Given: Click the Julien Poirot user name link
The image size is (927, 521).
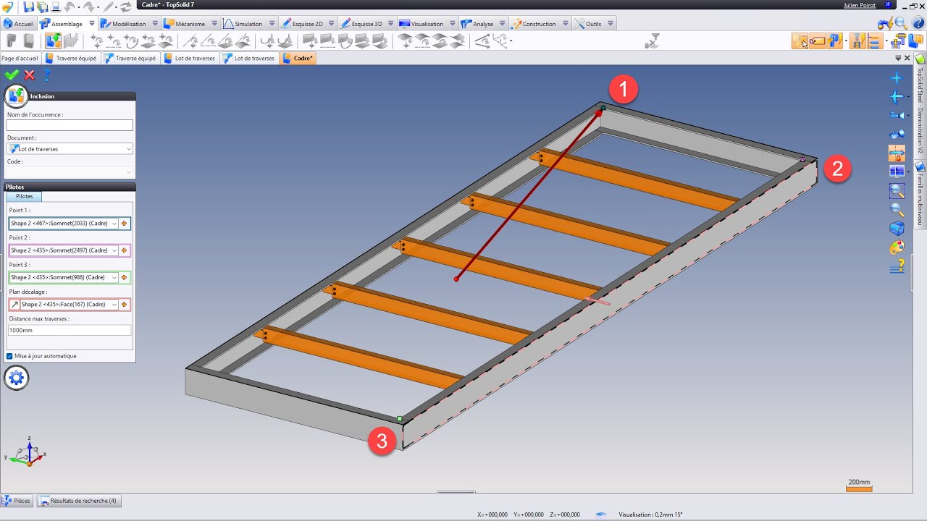Looking at the screenshot, I should coord(860,5).
